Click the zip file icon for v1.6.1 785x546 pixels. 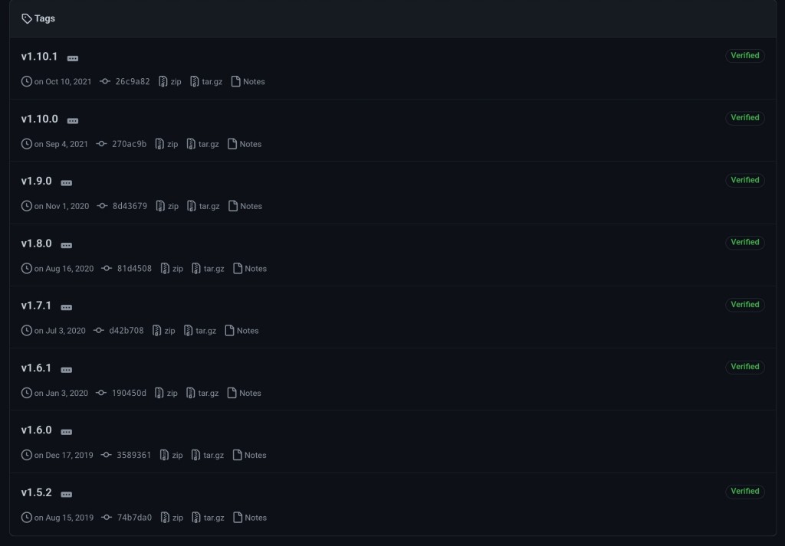point(159,393)
